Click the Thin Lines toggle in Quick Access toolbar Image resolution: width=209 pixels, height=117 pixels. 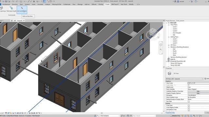(44, 1)
